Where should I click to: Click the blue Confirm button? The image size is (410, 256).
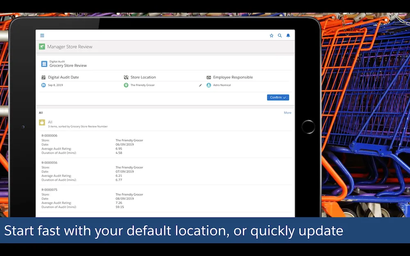click(x=278, y=97)
